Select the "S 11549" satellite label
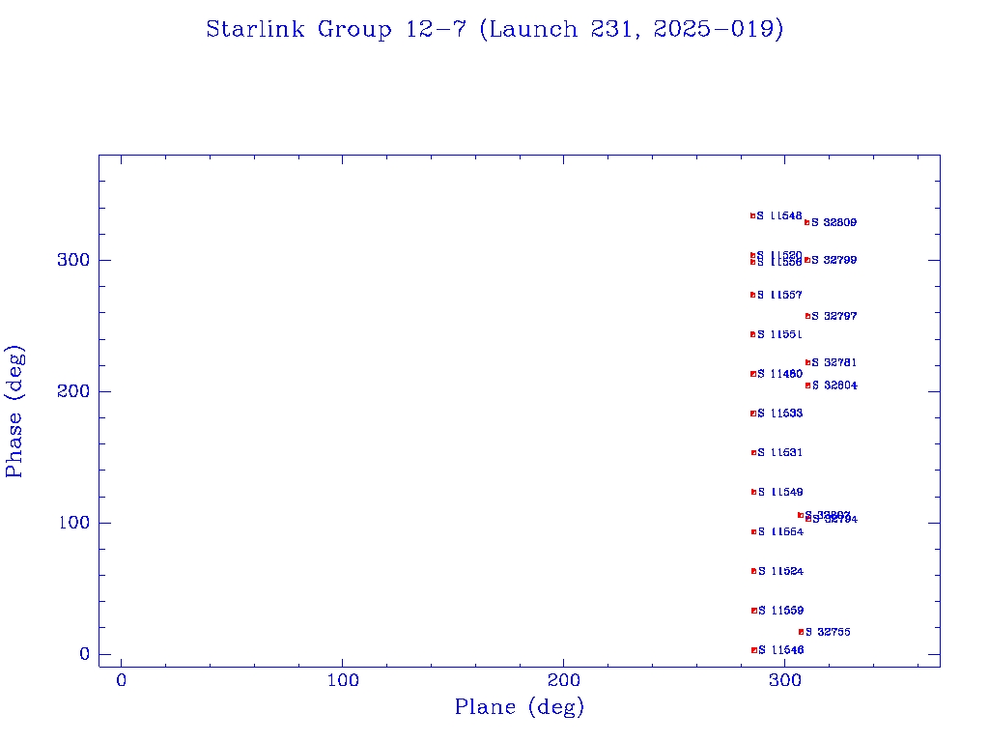Screen dimensions: 989x742 click(780, 492)
